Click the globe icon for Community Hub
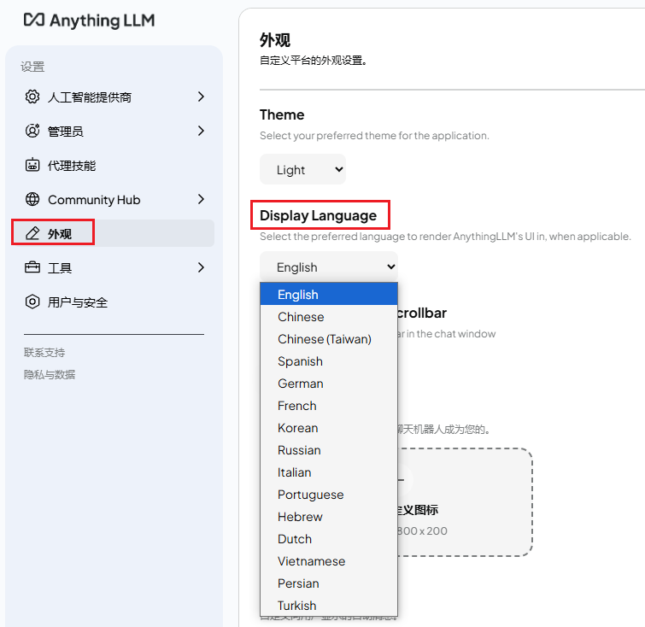 [x=32, y=199]
